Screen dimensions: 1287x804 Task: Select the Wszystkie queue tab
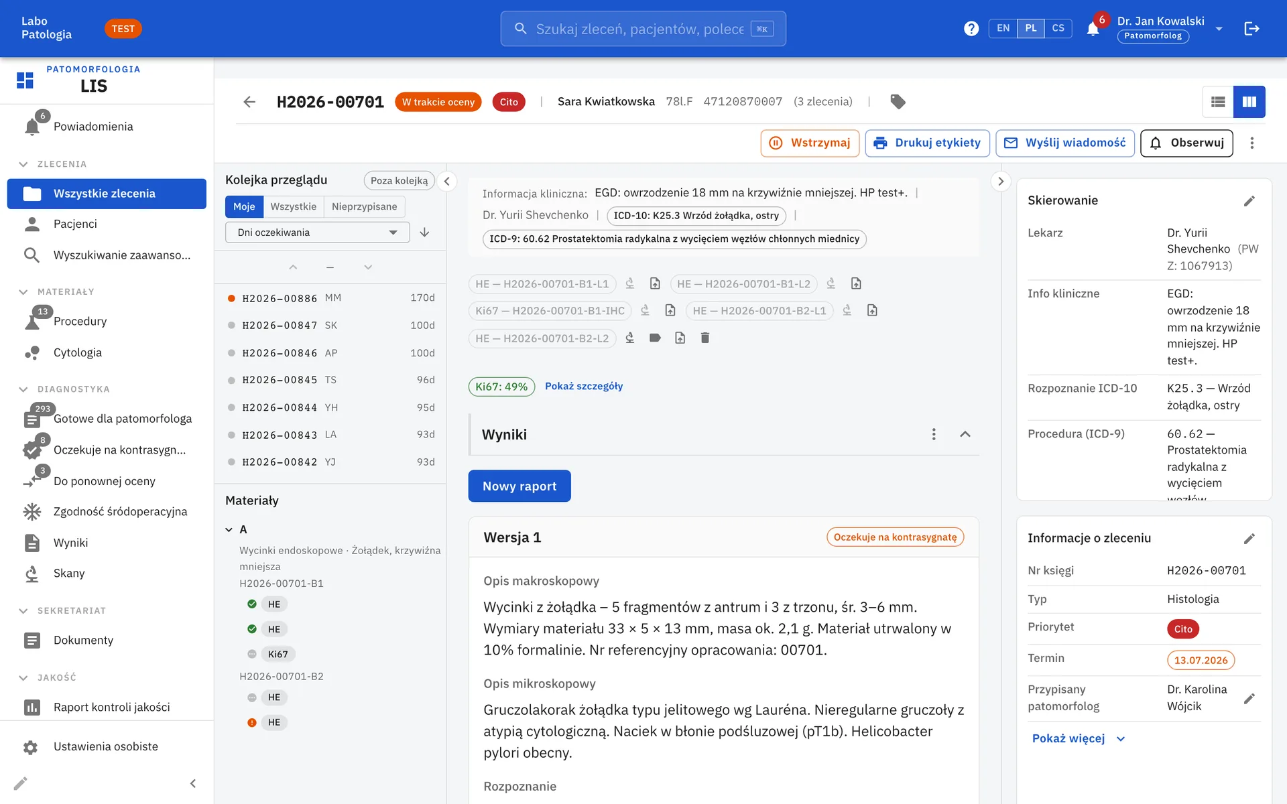(x=294, y=206)
